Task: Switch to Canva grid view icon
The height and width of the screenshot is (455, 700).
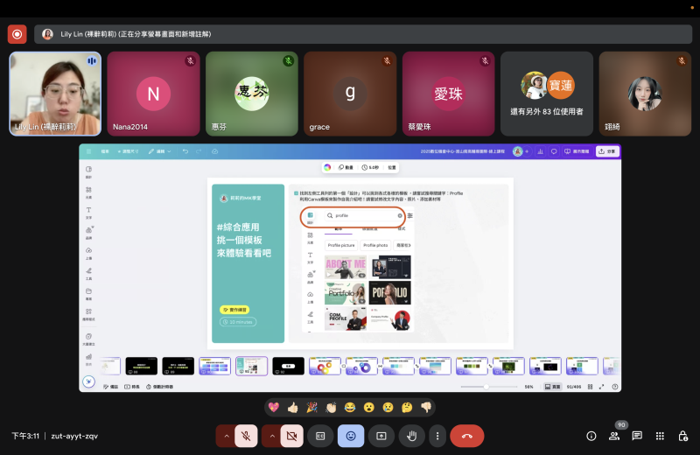Action: coord(590,387)
